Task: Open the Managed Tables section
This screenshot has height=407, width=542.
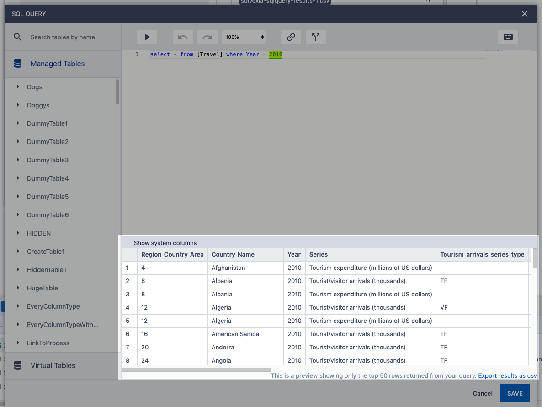Action: pos(58,64)
